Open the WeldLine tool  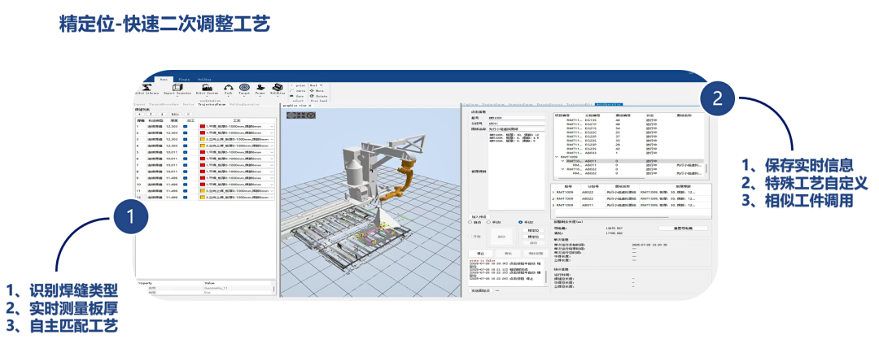coord(278,89)
